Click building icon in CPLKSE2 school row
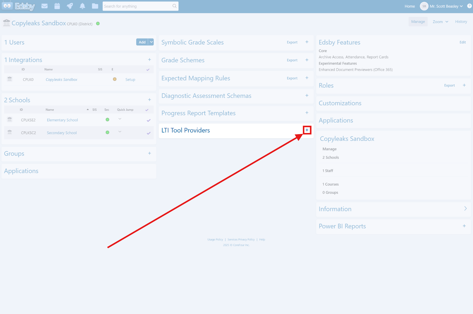 (10, 119)
